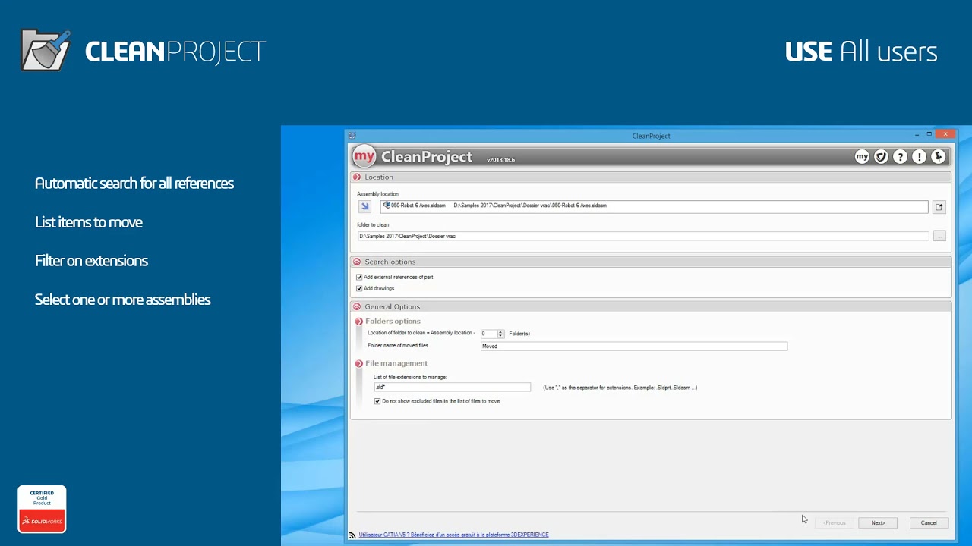
Task: Click the 'Folder name of moved files' field
Action: click(634, 346)
